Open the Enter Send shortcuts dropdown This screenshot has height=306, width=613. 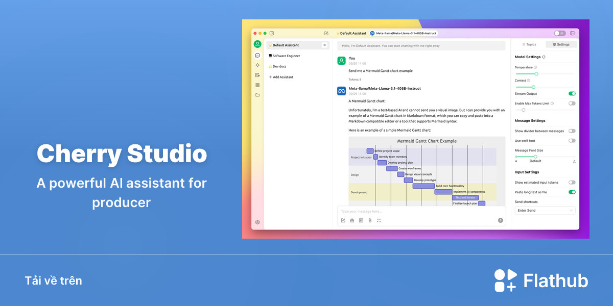click(x=545, y=210)
